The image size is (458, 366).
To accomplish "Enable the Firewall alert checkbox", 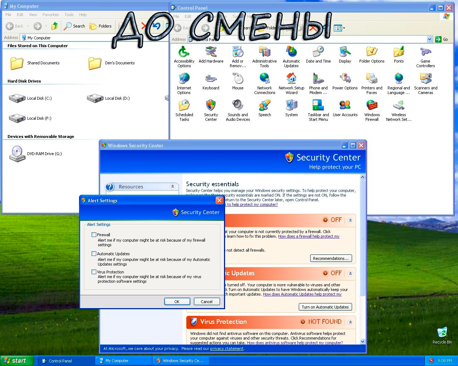I will [x=94, y=235].
